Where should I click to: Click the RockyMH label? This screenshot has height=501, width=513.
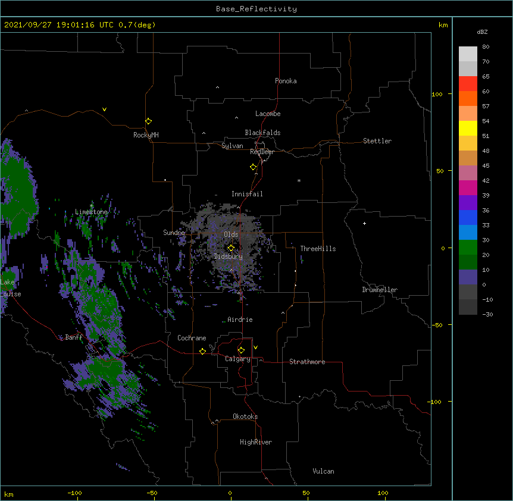[146, 135]
